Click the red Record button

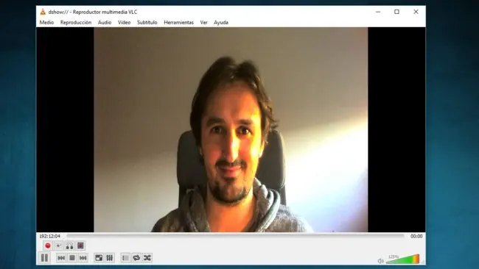[x=48, y=245]
